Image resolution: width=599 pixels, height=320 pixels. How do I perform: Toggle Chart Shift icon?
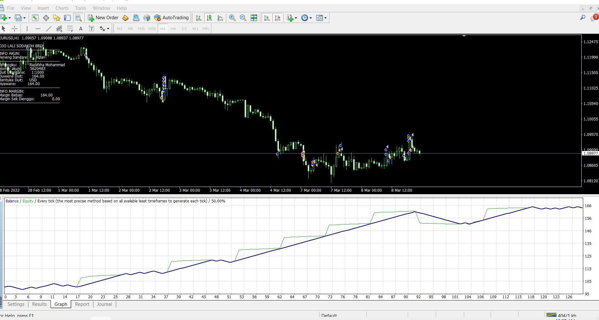(x=278, y=18)
